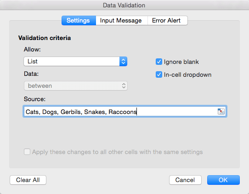Click the In-cell dropdown label text
Screen dimensions: 249x194
tap(187, 74)
